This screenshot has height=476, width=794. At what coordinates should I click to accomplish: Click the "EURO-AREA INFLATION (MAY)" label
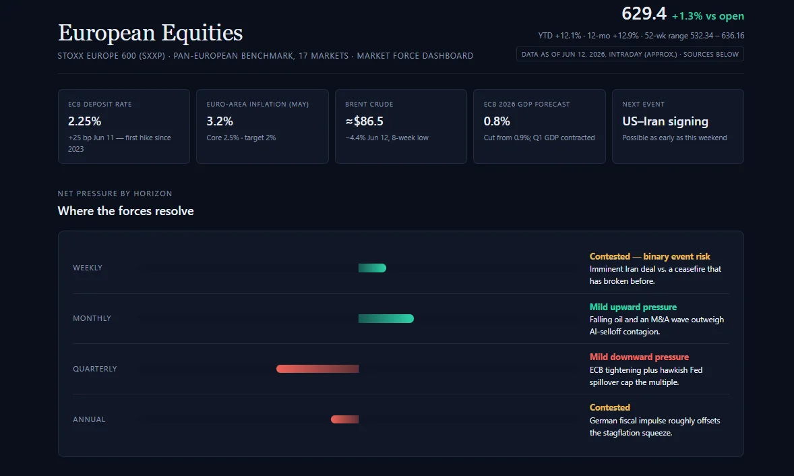[x=257, y=105]
